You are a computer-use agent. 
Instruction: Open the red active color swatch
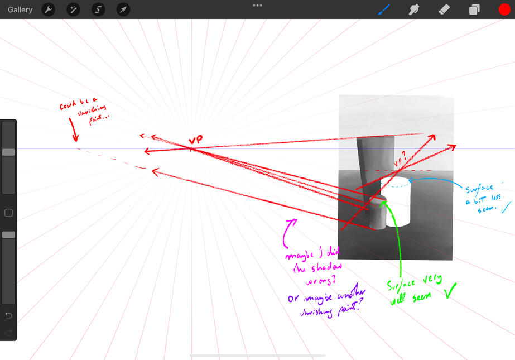click(504, 9)
